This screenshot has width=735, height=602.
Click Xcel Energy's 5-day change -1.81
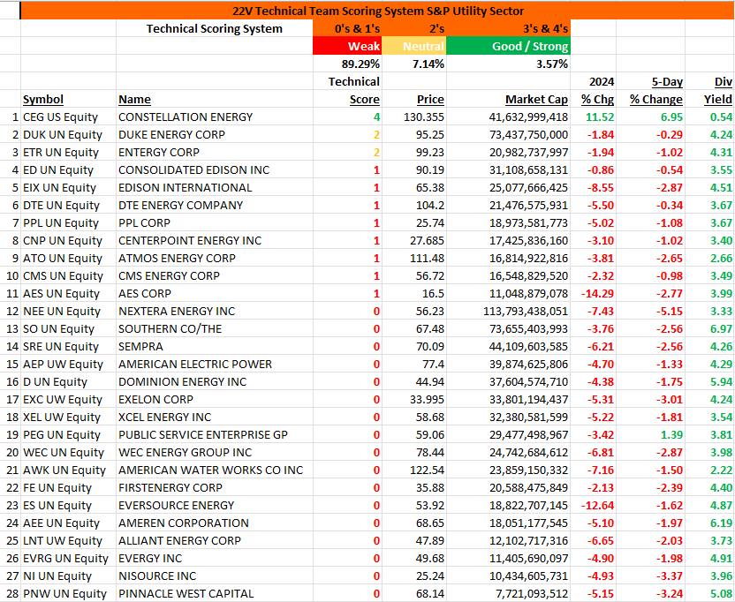650,417
